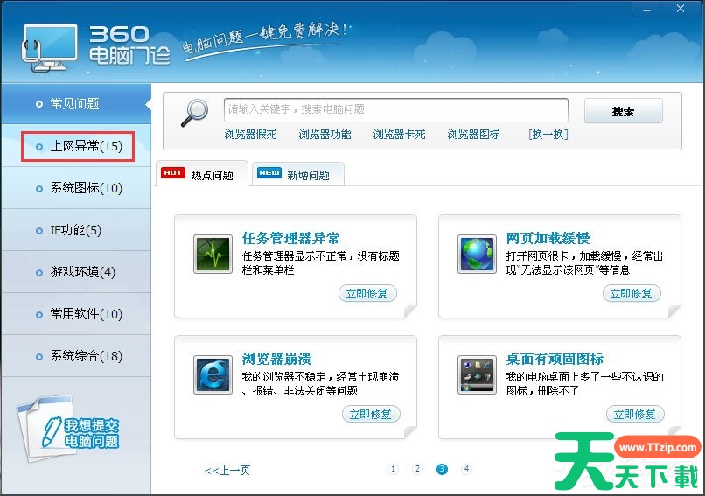Image resolution: width=705 pixels, height=496 pixels.
Task: Select the current page 3 indicator
Action: (x=442, y=469)
